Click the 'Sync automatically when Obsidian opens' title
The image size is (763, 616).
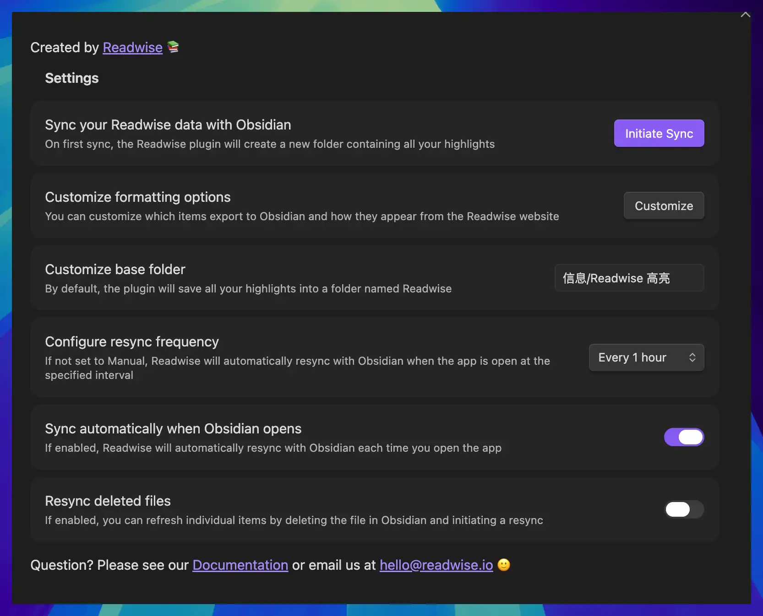tap(173, 429)
